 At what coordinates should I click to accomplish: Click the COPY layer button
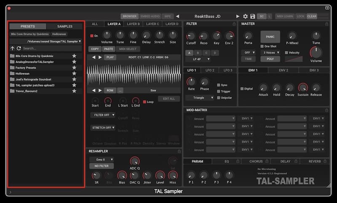tap(95, 49)
